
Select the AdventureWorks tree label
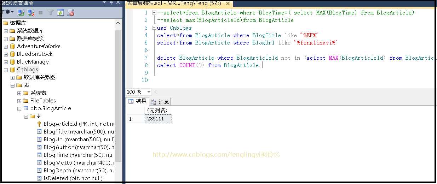click(39, 46)
